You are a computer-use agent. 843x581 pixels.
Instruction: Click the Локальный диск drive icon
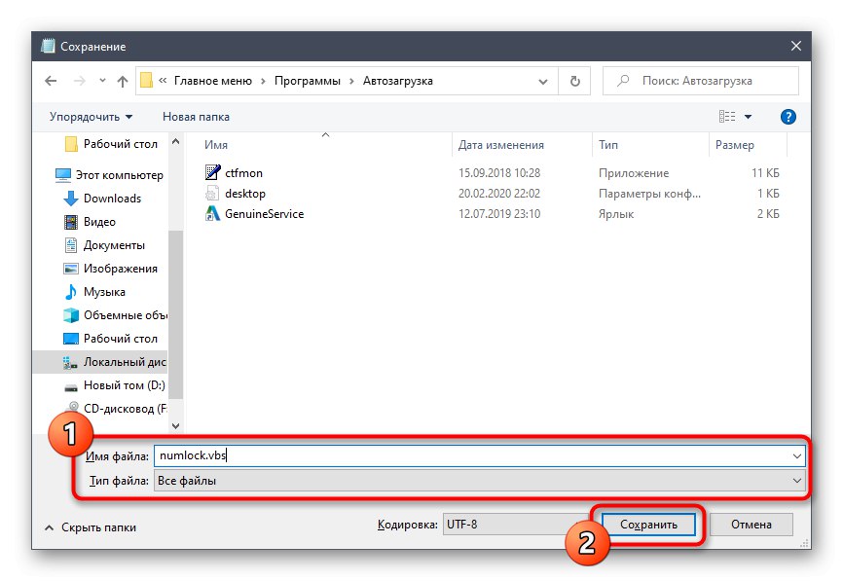click(x=70, y=363)
